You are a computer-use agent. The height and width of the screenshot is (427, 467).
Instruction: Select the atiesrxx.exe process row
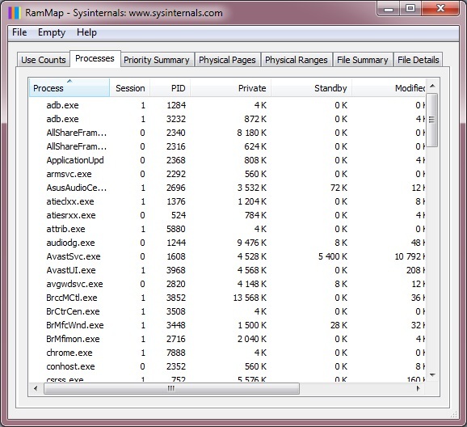(x=228, y=215)
